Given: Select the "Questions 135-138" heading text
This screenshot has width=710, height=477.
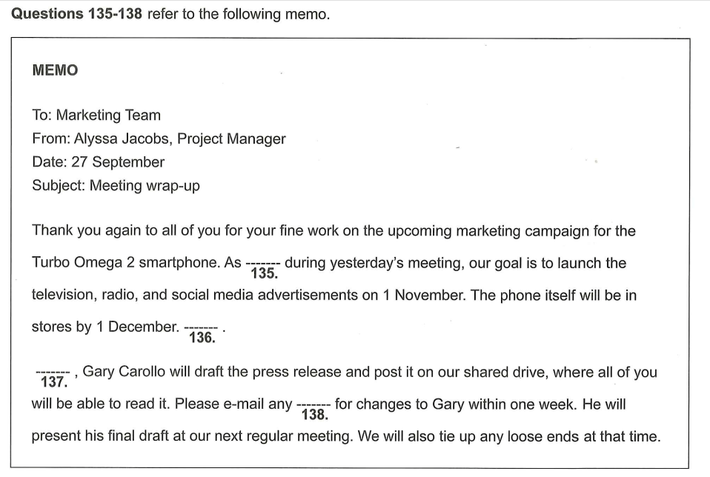Looking at the screenshot, I should 76,14.
